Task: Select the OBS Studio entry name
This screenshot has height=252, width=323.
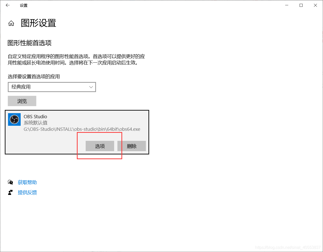Action: pos(35,116)
